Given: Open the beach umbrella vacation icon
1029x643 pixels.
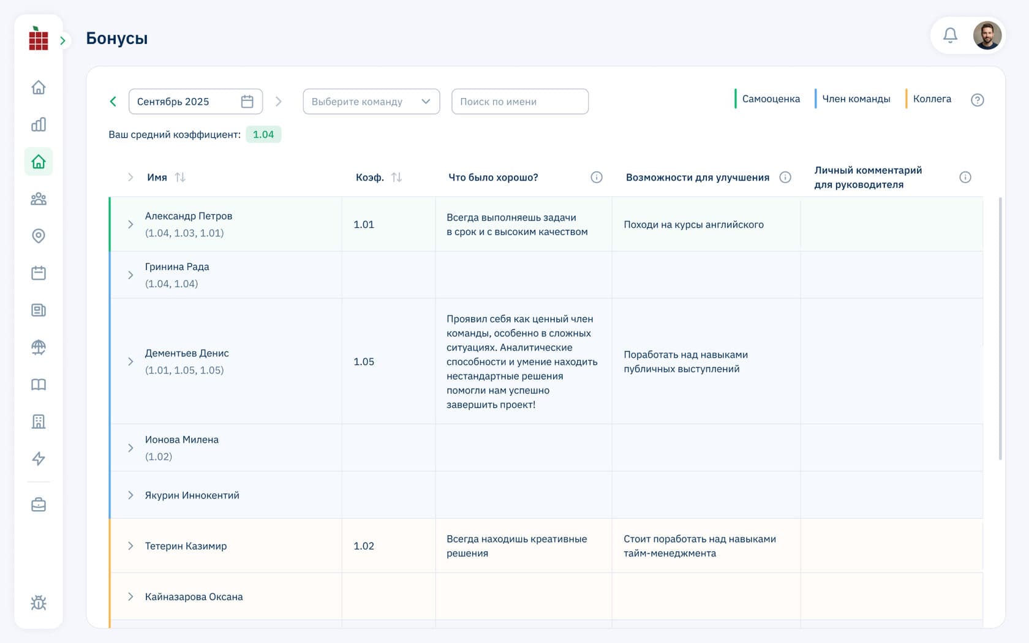Looking at the screenshot, I should pyautogui.click(x=39, y=347).
